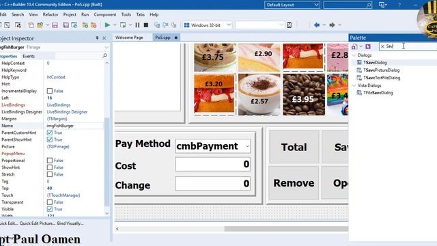Click the Save floppy disk icon

(55, 25)
